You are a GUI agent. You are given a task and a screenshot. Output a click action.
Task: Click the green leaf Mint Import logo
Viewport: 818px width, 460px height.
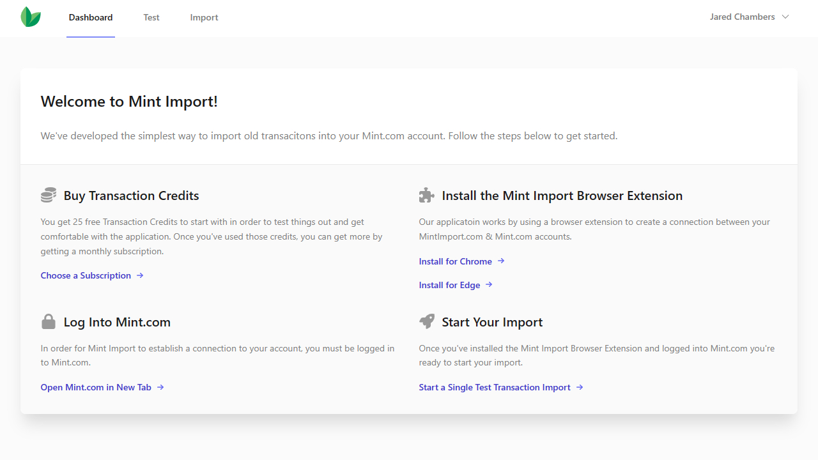[x=31, y=17]
